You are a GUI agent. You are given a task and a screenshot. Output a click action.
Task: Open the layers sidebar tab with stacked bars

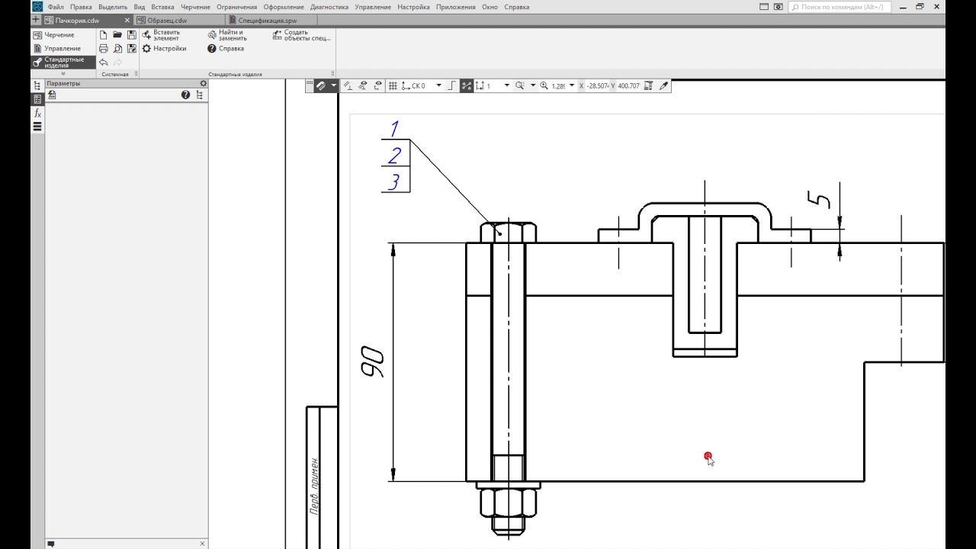tap(37, 127)
